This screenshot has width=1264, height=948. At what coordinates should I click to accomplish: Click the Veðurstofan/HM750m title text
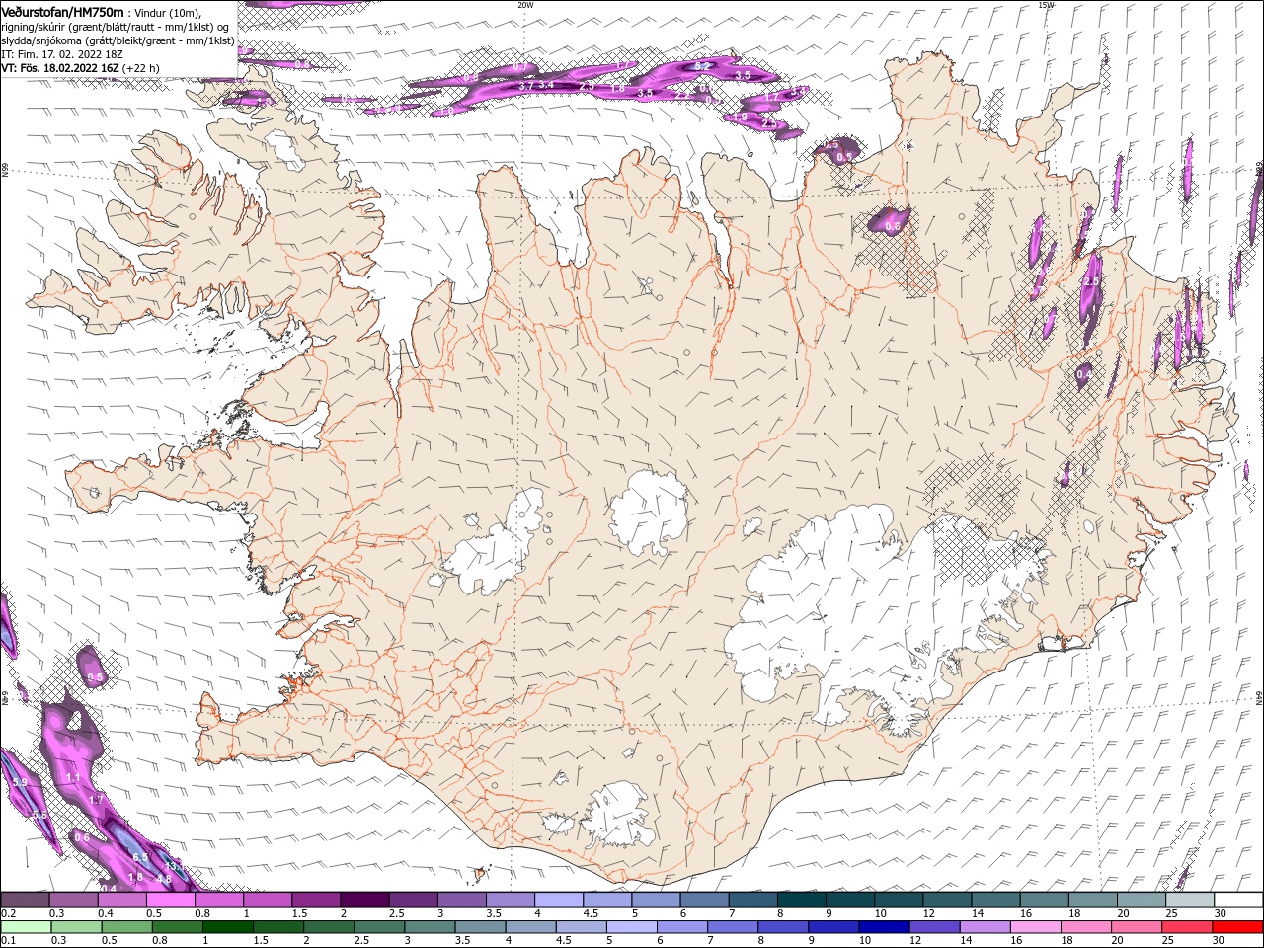tap(63, 12)
